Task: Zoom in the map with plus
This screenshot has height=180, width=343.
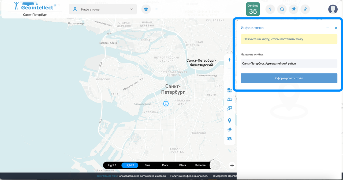Action: 229,60
